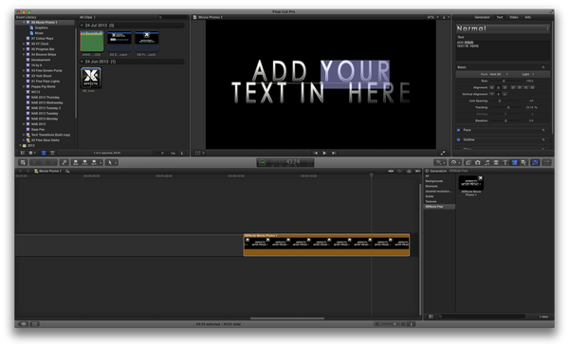Viewport: 569px width, 348px height.
Task: Show the Generators browser icon
Action: 514,162
